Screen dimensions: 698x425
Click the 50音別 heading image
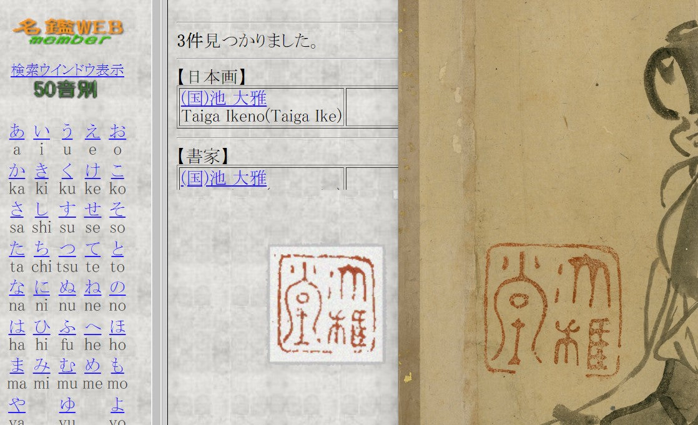point(66,90)
